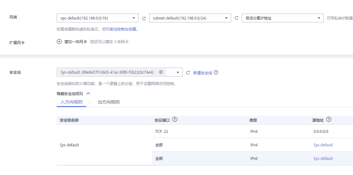Collapse rules via 隐藏安全组规则 chevron
Image resolution: width=353 pixels, height=175 pixels.
pos(88,93)
